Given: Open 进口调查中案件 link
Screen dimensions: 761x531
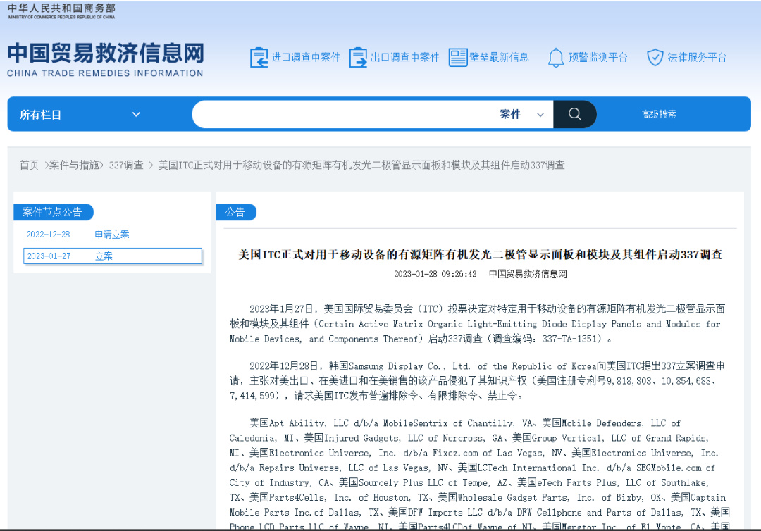Looking at the screenshot, I should pos(306,58).
